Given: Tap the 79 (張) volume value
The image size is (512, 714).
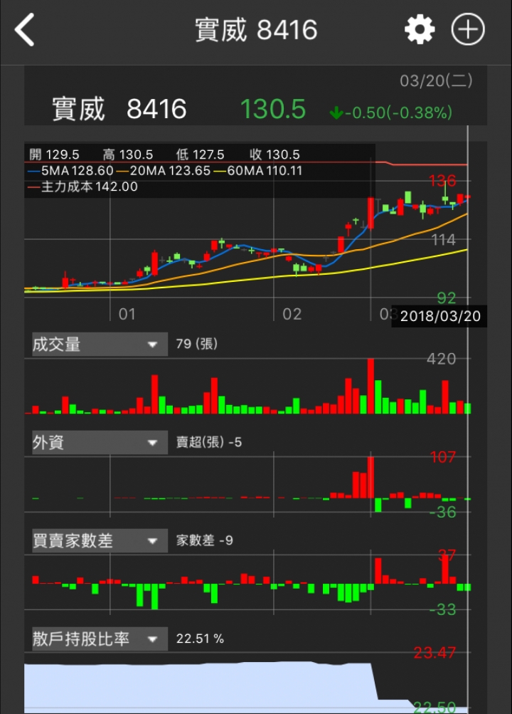Looking at the screenshot, I should pyautogui.click(x=196, y=344).
